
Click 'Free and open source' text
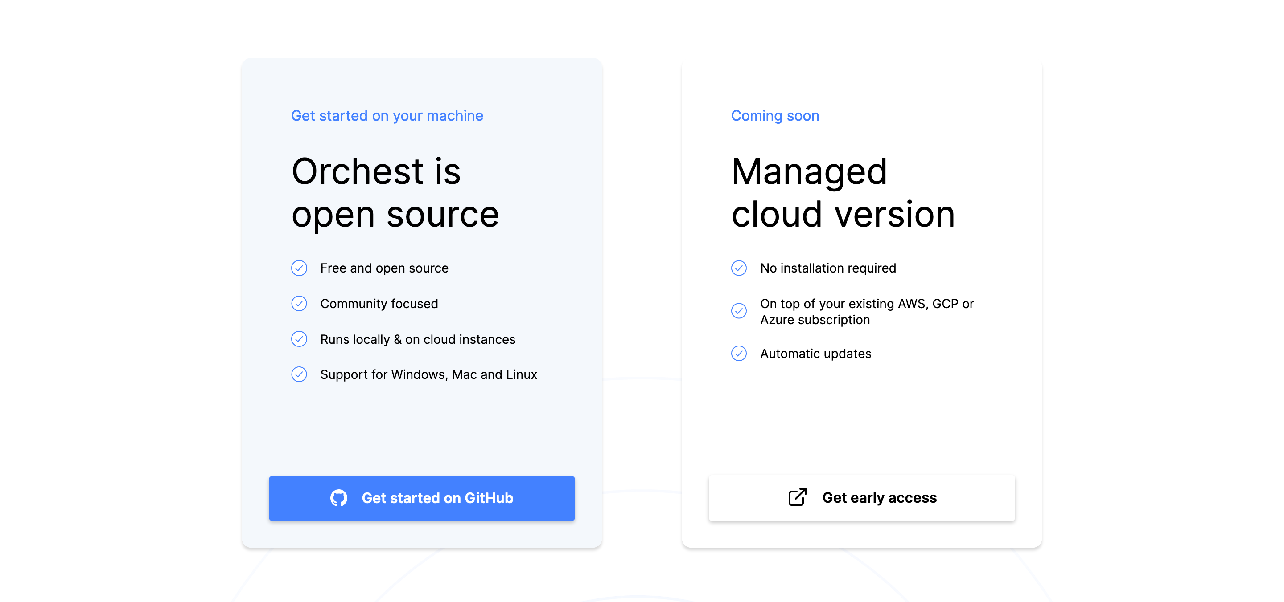(x=384, y=268)
